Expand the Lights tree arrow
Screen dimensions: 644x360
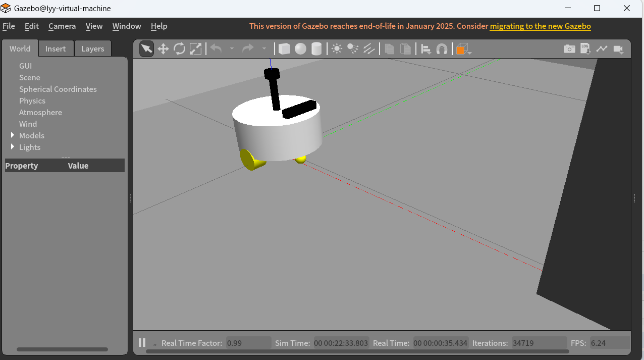point(13,147)
